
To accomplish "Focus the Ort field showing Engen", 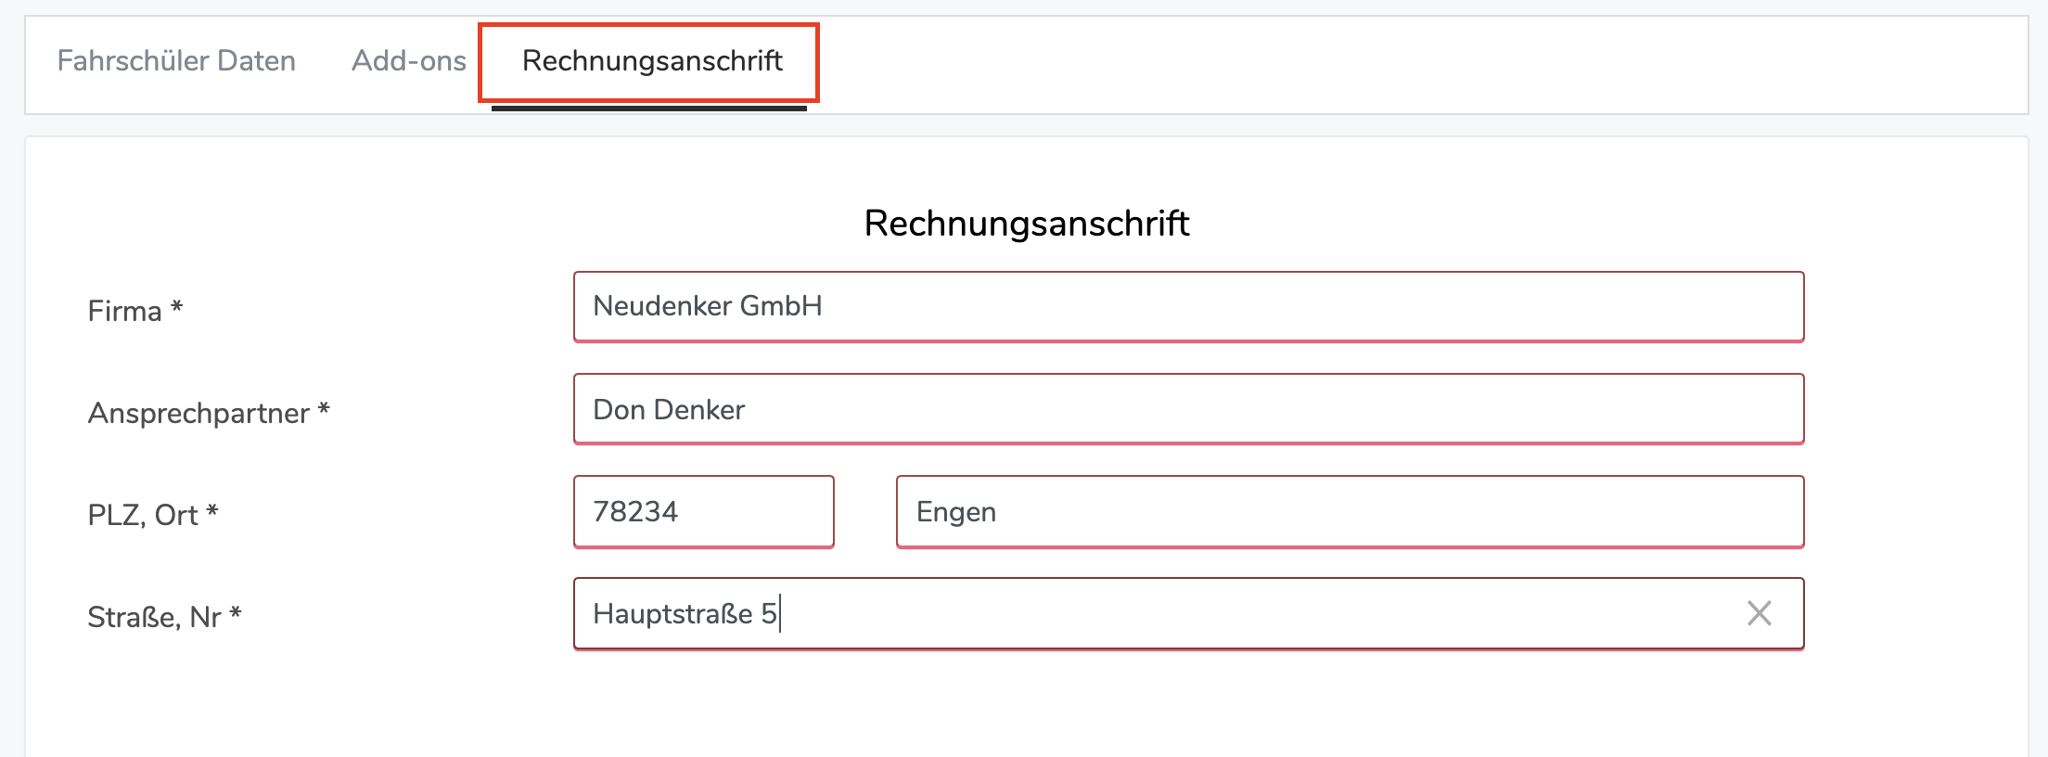I will click(x=1350, y=512).
